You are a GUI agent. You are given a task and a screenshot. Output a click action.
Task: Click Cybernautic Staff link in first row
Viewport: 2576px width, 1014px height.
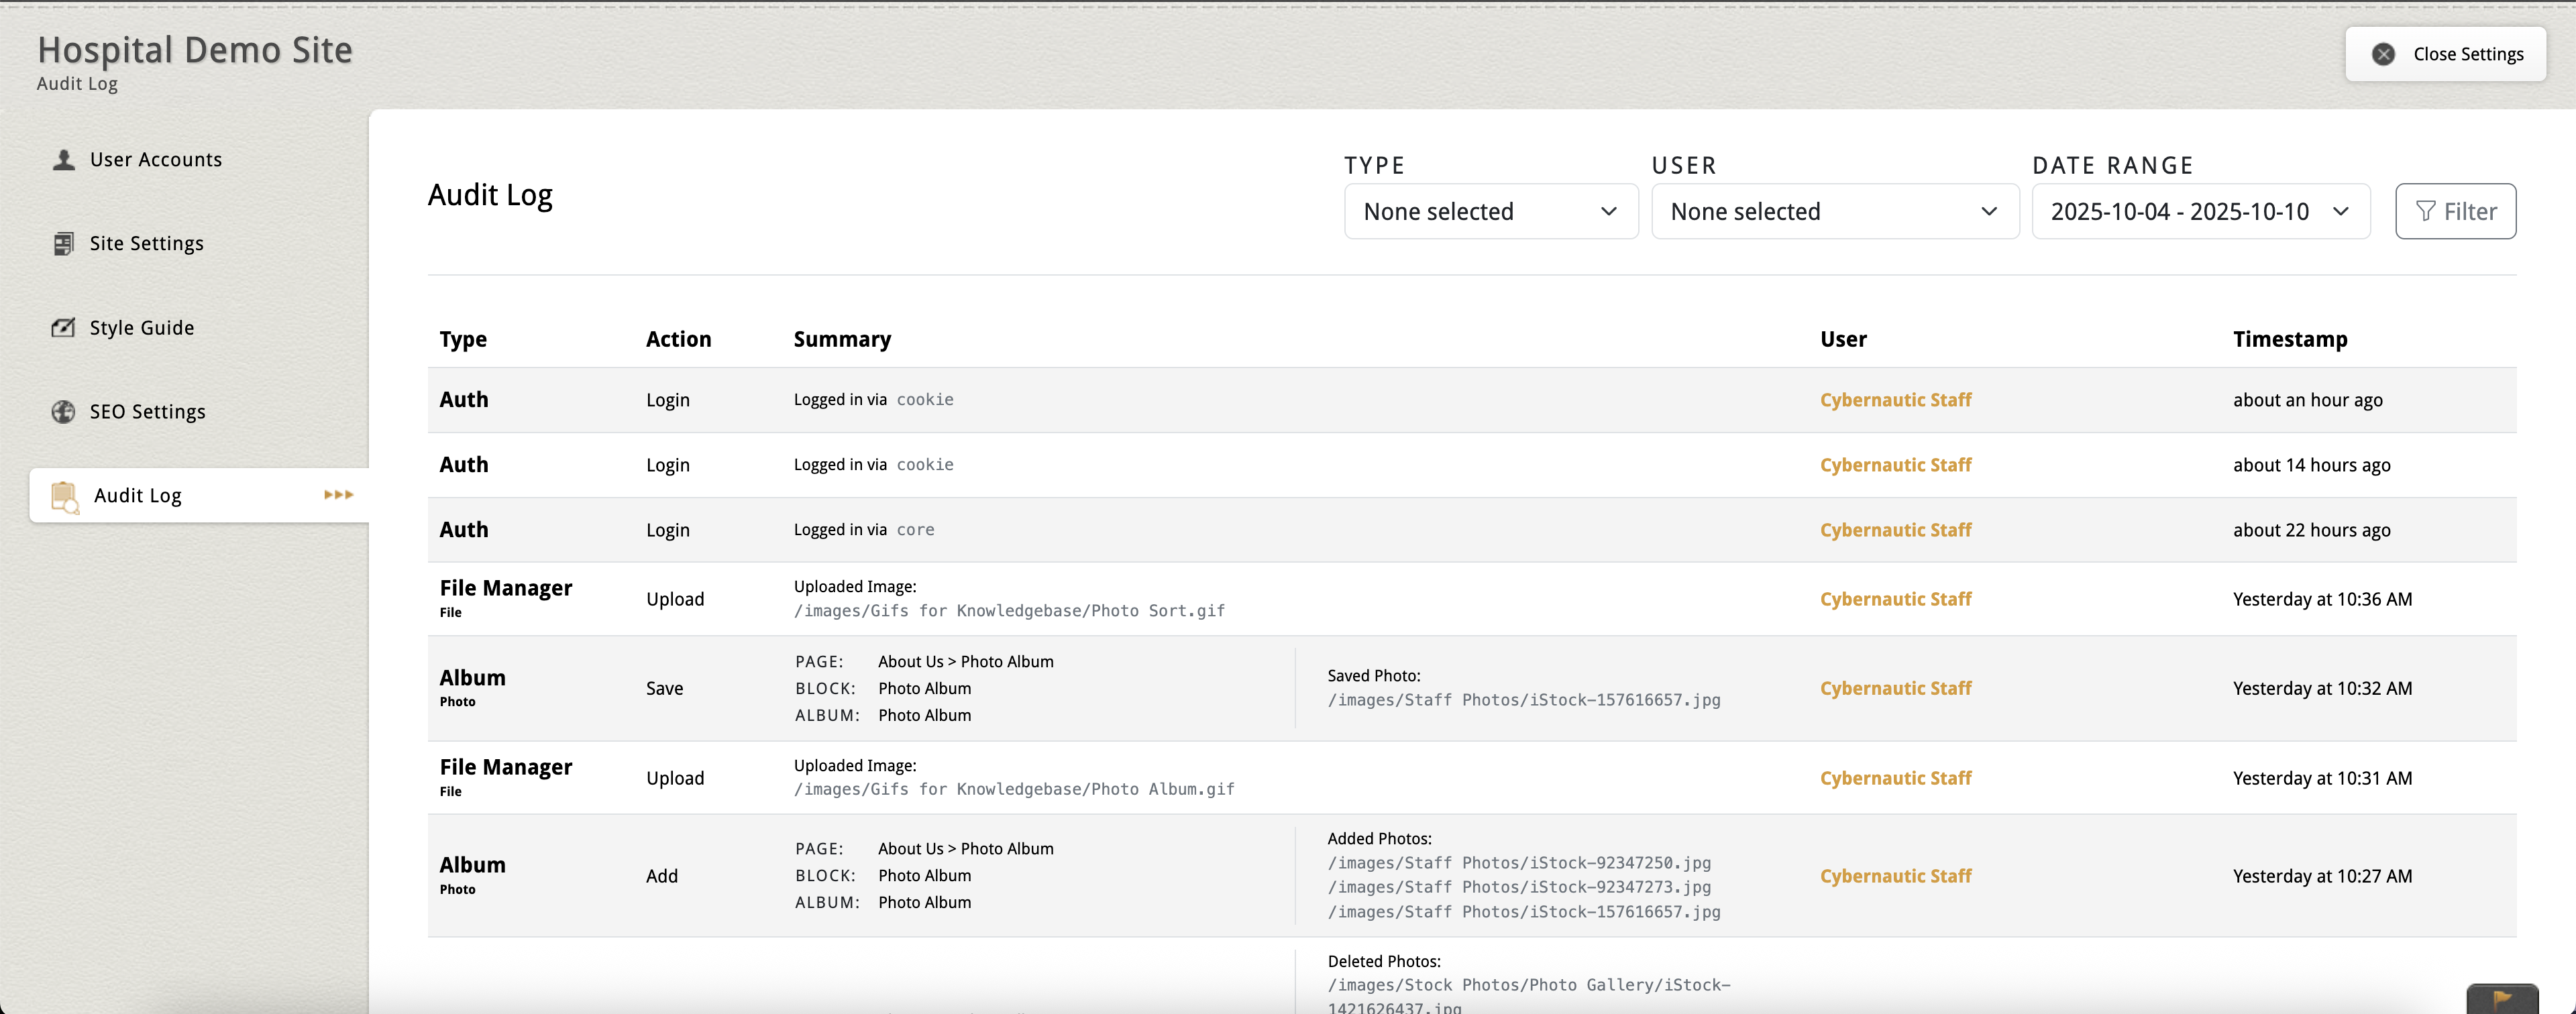(x=1895, y=400)
